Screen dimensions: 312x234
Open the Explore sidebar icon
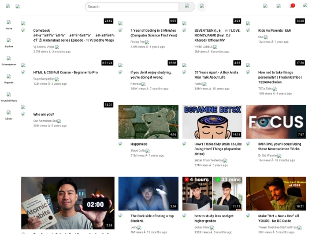(x=9, y=40)
